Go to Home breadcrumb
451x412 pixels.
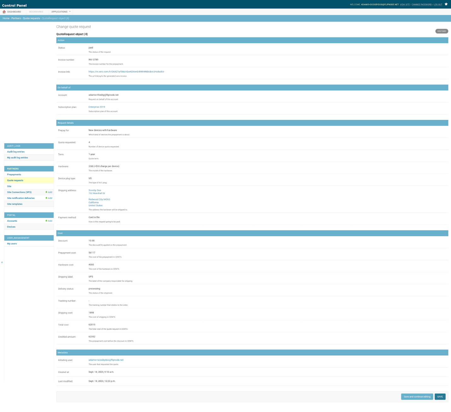pyautogui.click(x=6, y=18)
